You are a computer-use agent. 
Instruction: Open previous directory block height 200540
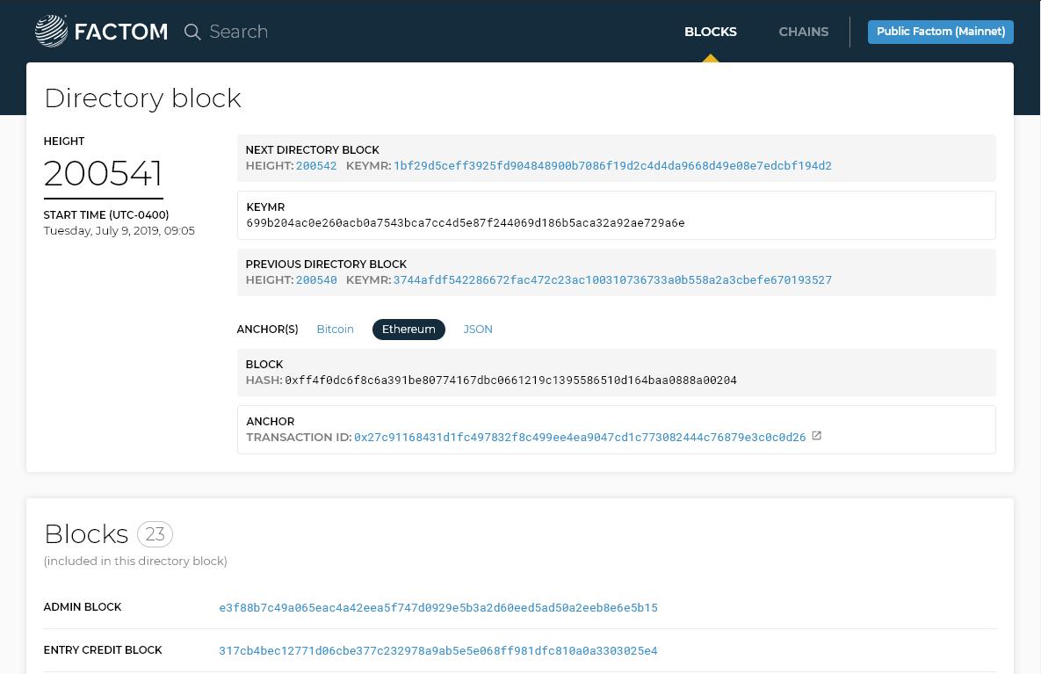tap(316, 279)
